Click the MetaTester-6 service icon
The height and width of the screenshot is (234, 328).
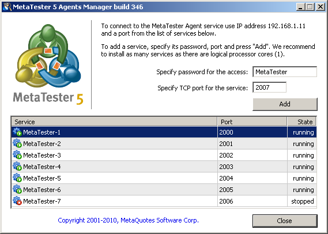(17, 189)
